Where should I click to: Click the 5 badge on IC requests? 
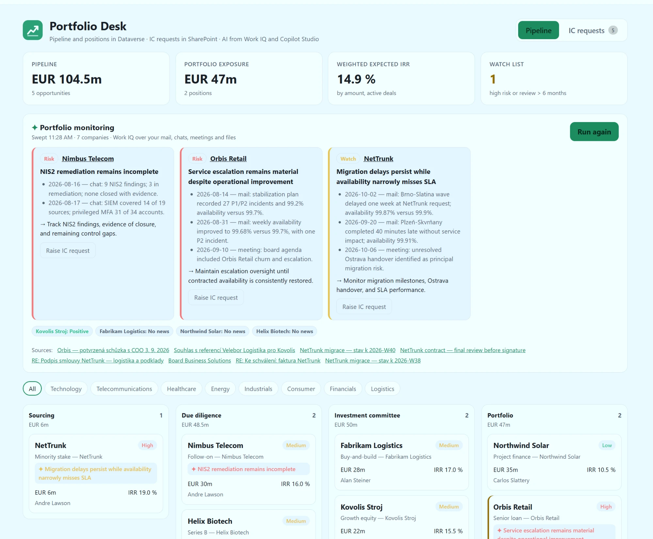tap(613, 30)
